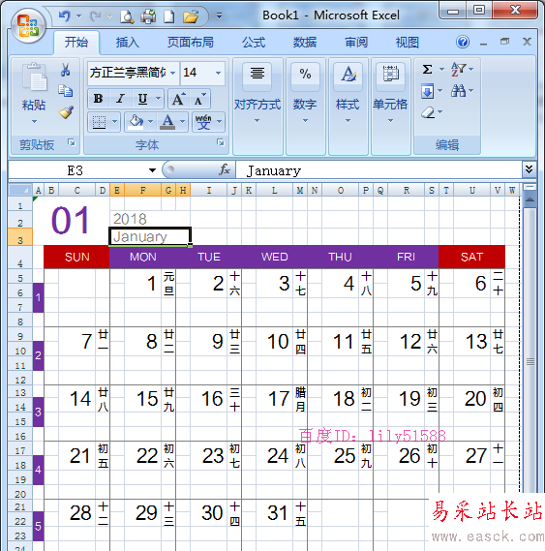Expand the 单元格 cells group
Screen dimensions: 545x551
[x=390, y=107]
